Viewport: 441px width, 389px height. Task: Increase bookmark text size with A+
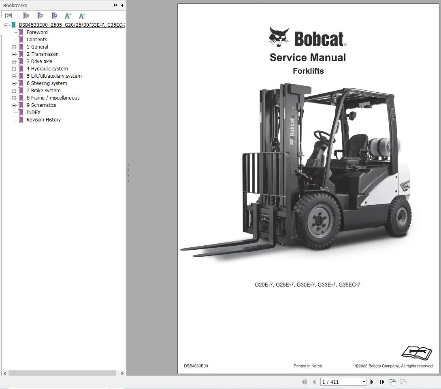click(x=68, y=16)
